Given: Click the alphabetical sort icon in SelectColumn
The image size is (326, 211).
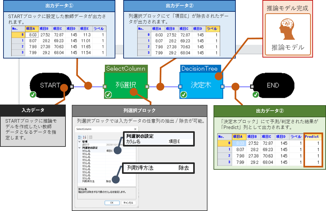Looking at the screenshot, I should (84, 137).
